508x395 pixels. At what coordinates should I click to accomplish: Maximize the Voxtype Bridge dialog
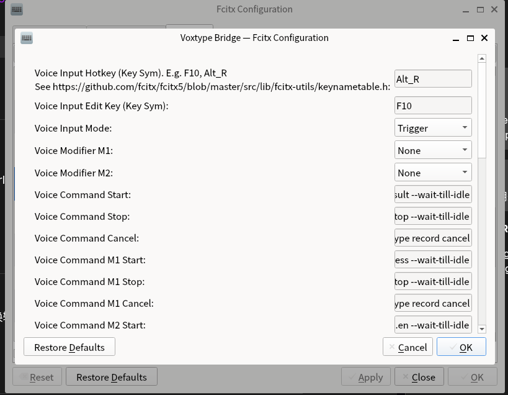click(x=470, y=38)
